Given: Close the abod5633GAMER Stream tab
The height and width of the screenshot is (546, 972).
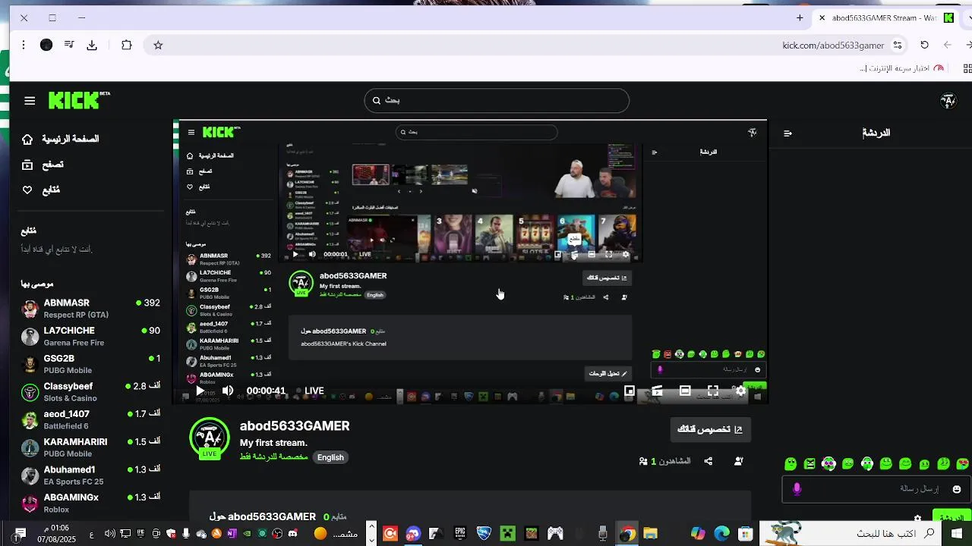Looking at the screenshot, I should click(822, 17).
